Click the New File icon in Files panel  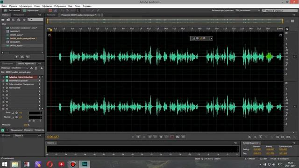click(x=14, y=20)
